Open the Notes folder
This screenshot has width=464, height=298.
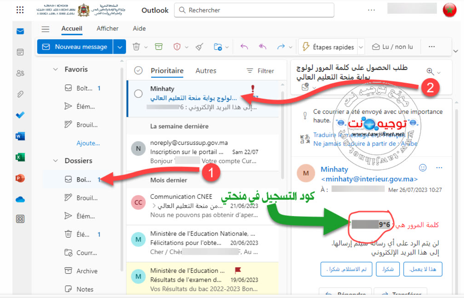point(85,289)
